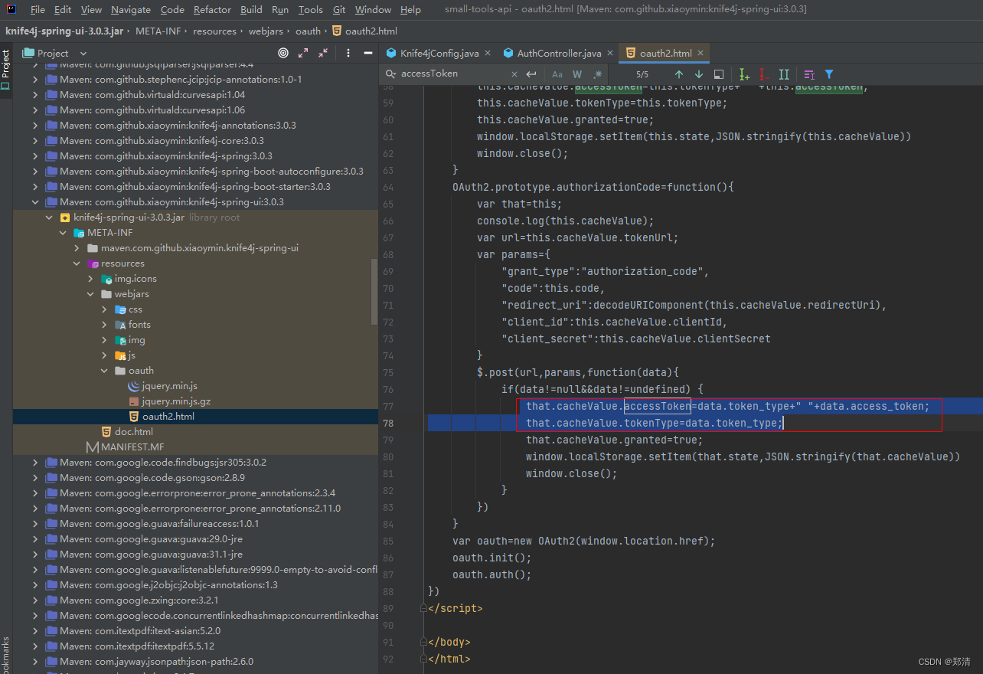The width and height of the screenshot is (983, 674).
Task: Click the Bookmarks sidebar tab
Action: pos(5,655)
